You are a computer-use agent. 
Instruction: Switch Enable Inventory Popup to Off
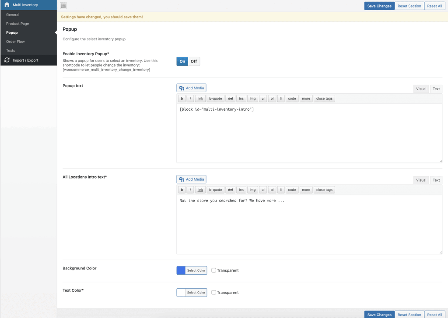click(x=194, y=61)
